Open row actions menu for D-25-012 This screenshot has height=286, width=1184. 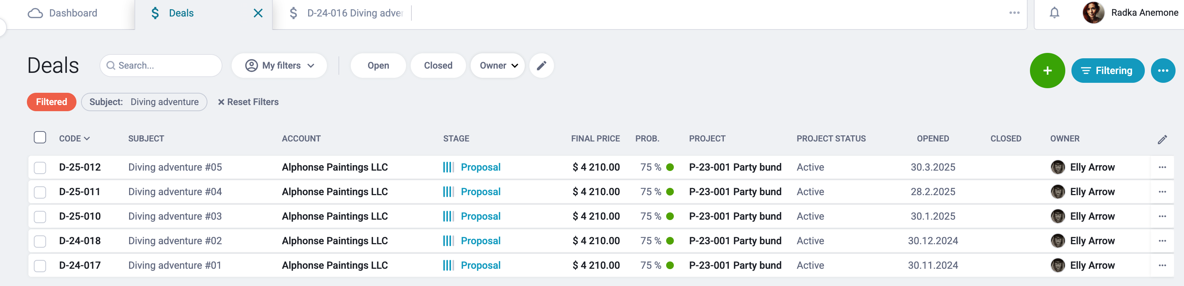point(1162,167)
